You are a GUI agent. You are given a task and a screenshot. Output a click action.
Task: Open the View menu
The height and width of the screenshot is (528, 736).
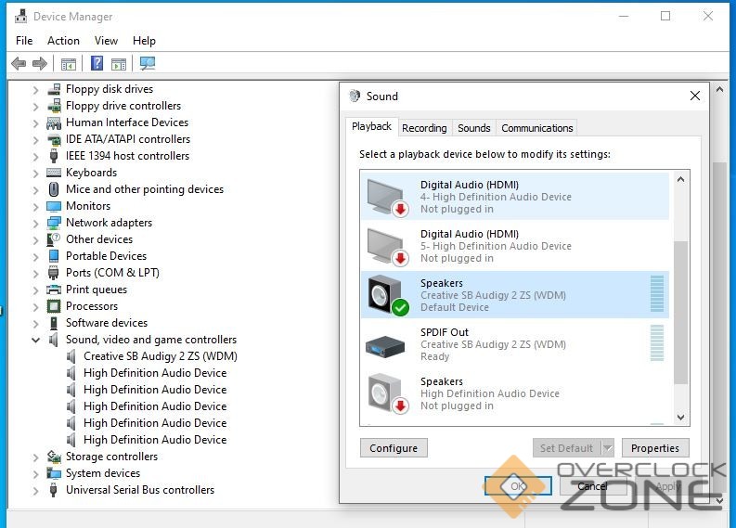click(106, 41)
